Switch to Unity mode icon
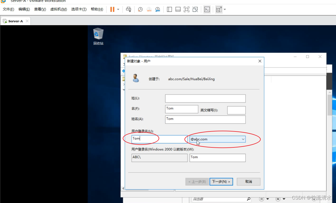 [x=195, y=9]
